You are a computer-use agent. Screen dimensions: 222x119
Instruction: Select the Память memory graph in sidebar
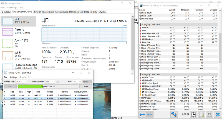[x=8, y=33]
